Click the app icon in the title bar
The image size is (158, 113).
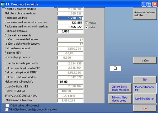pos(3,4)
